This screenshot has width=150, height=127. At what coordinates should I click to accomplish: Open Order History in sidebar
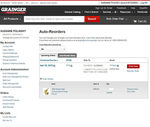pos(8,97)
